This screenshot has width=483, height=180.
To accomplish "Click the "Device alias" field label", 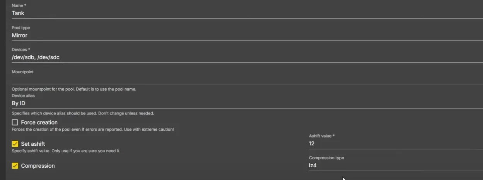I will [x=23, y=96].
